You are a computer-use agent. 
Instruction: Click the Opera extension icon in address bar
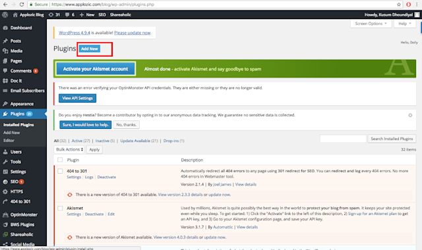click(x=409, y=5)
